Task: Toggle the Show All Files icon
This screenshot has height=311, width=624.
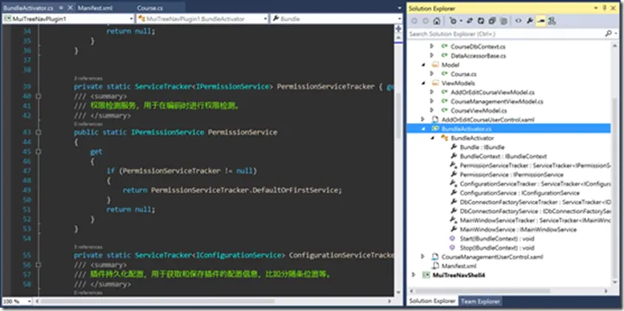Action: coord(503,21)
